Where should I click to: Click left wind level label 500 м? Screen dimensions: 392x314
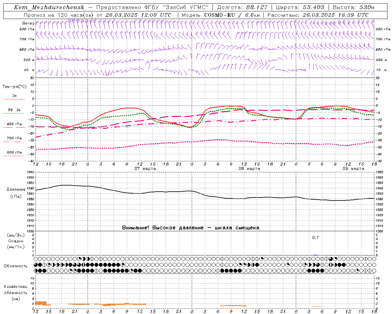[x=29, y=60]
